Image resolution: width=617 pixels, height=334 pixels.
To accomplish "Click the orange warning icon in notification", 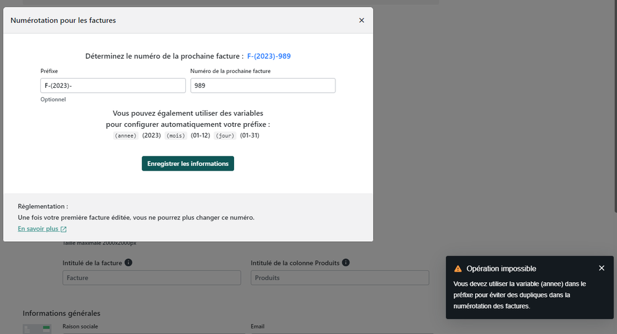I will point(458,269).
